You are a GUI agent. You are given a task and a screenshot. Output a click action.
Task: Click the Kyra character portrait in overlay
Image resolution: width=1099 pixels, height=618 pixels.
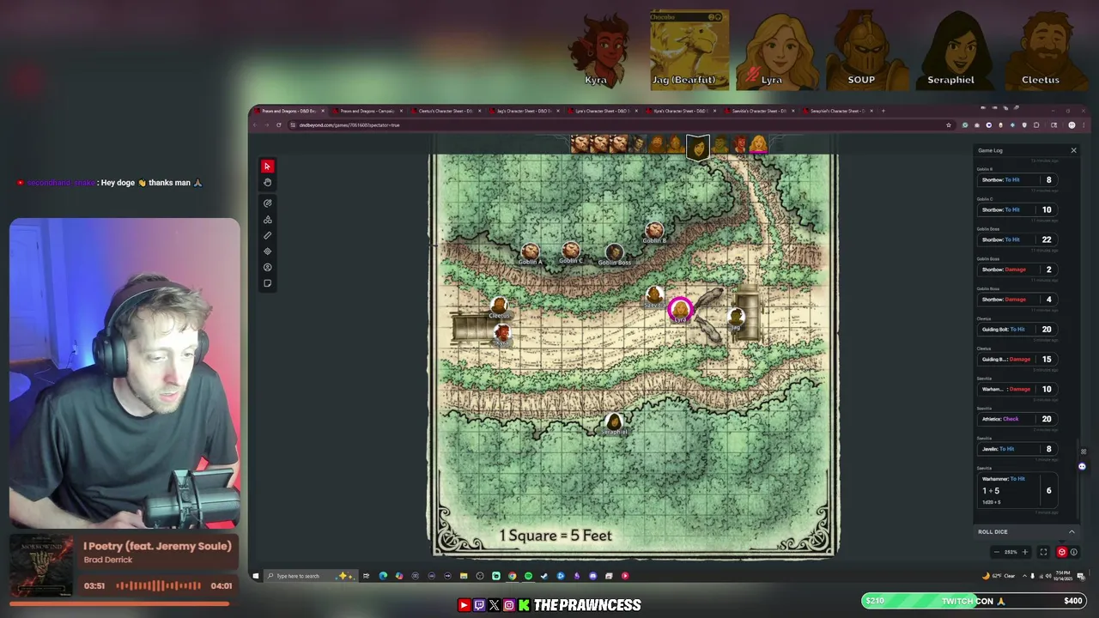[x=601, y=50]
